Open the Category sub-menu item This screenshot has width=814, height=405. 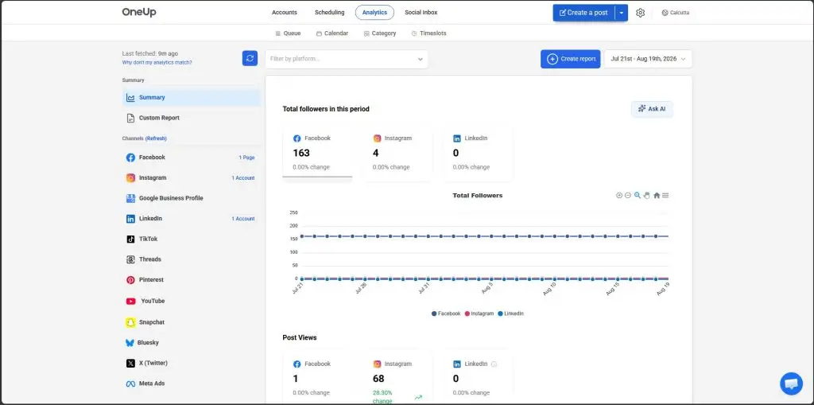click(x=380, y=33)
